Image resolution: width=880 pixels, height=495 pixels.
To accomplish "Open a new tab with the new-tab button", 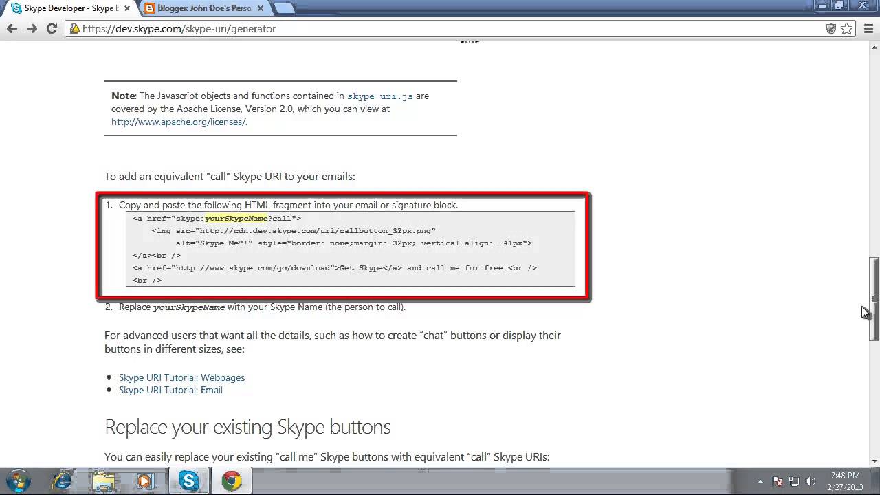I will pos(285,8).
